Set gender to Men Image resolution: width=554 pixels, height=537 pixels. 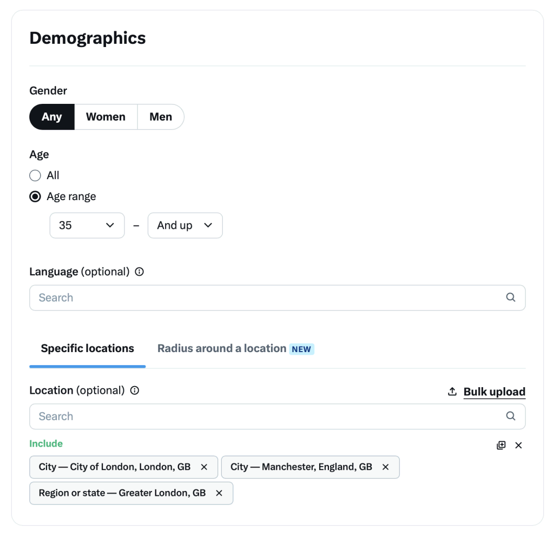click(x=161, y=117)
